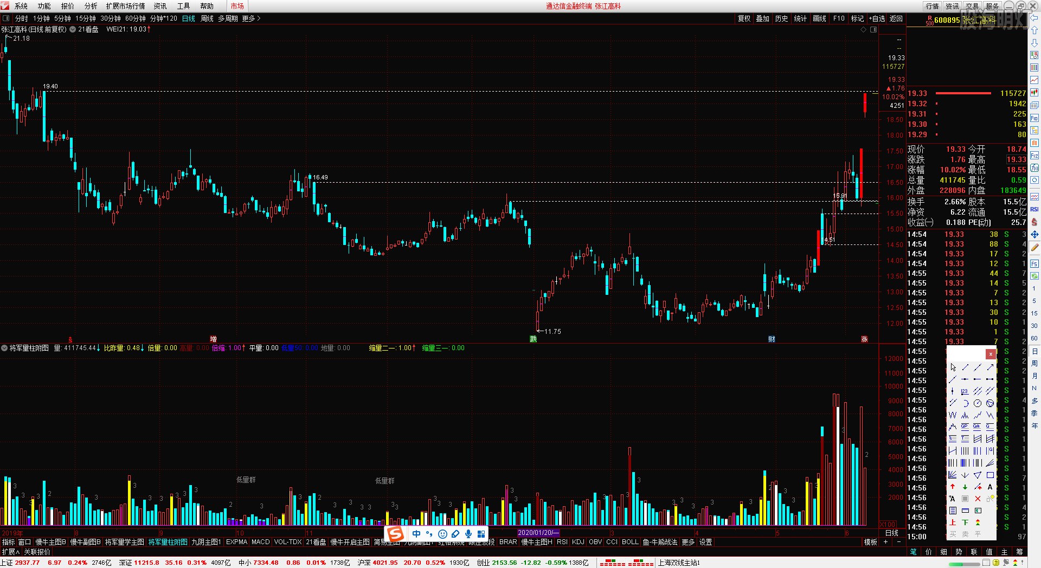The height and width of the screenshot is (568, 1041).
Task: Select the arc drawing tool
Action: (x=965, y=403)
